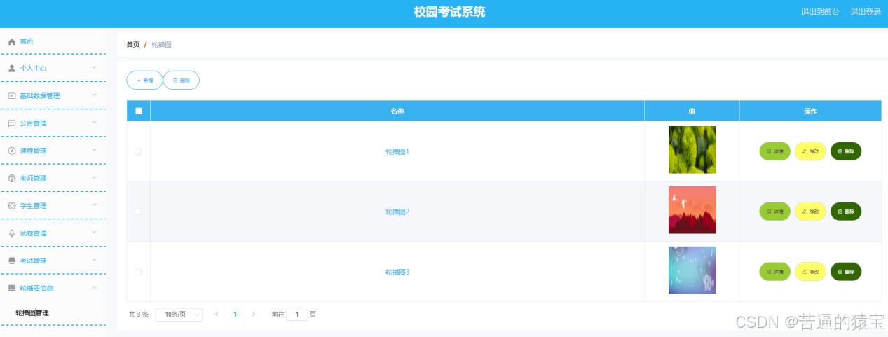Viewport: 888px width, 337px height.
Task: Expand the 公告管理 menu chevron
Action: (x=95, y=123)
